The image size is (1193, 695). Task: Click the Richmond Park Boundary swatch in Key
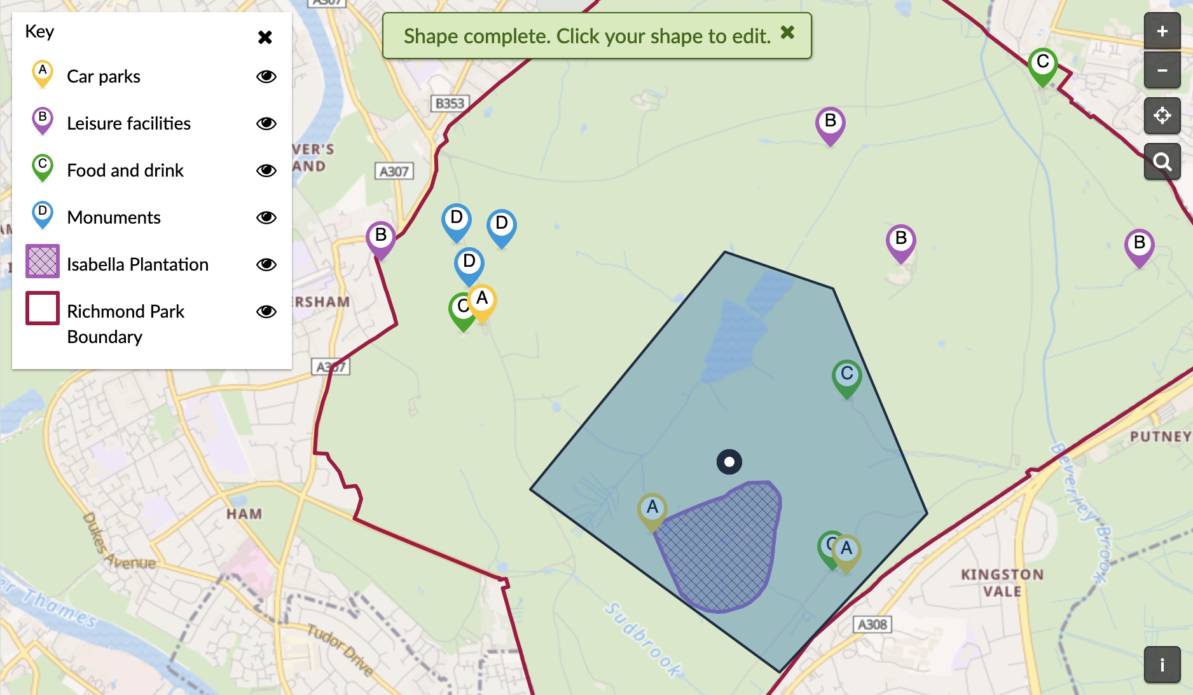pyautogui.click(x=43, y=308)
